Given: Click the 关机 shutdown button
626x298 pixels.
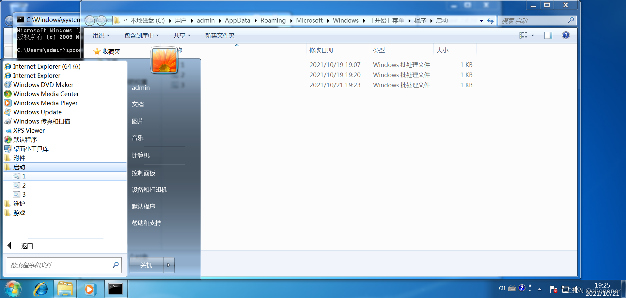Looking at the screenshot, I should pyautogui.click(x=146, y=265).
